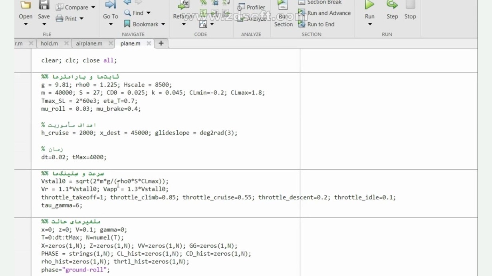Click the 'PHASE = strings(1,N)' line
The image size is (492, 276).
146,254
